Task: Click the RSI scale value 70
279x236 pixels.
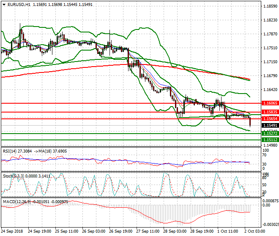Action: point(265,155)
